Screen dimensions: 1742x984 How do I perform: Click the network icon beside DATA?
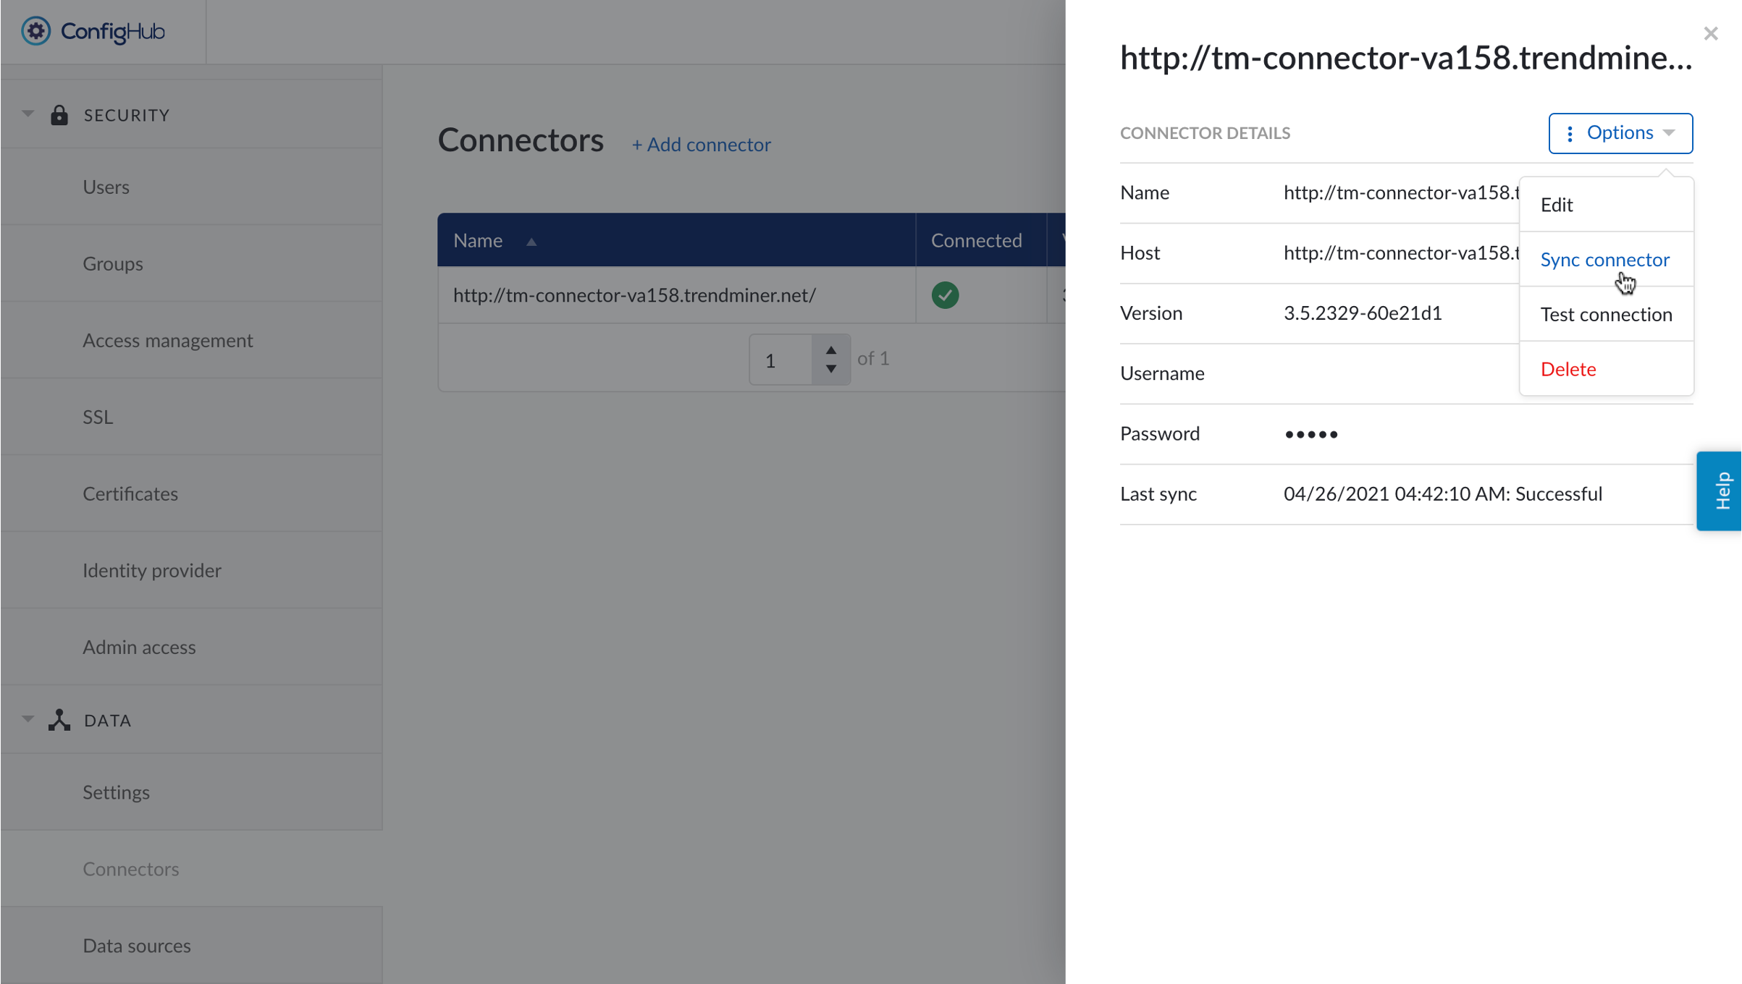coord(59,719)
